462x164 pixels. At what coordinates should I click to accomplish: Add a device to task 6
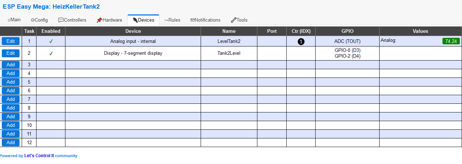(x=11, y=91)
